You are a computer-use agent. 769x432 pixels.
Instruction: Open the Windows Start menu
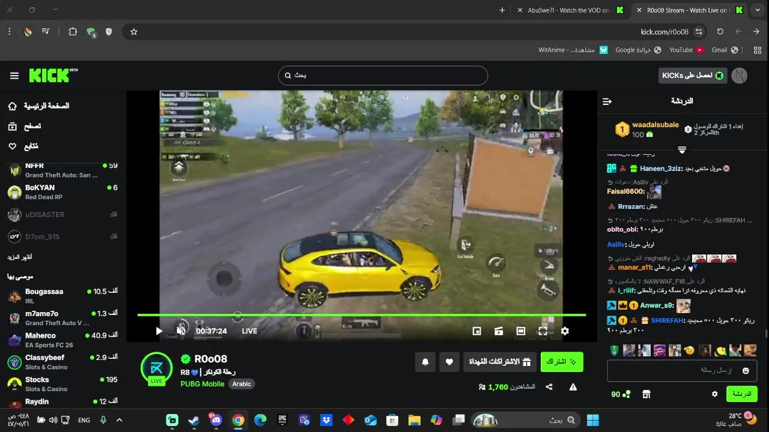point(593,420)
